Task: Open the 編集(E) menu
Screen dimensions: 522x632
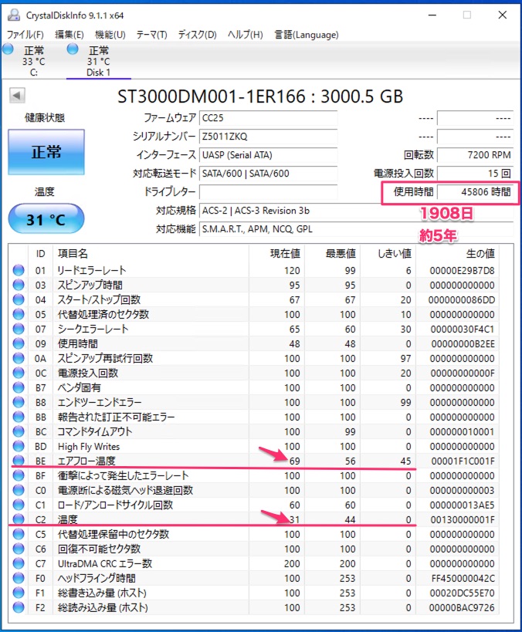Action: (69, 35)
